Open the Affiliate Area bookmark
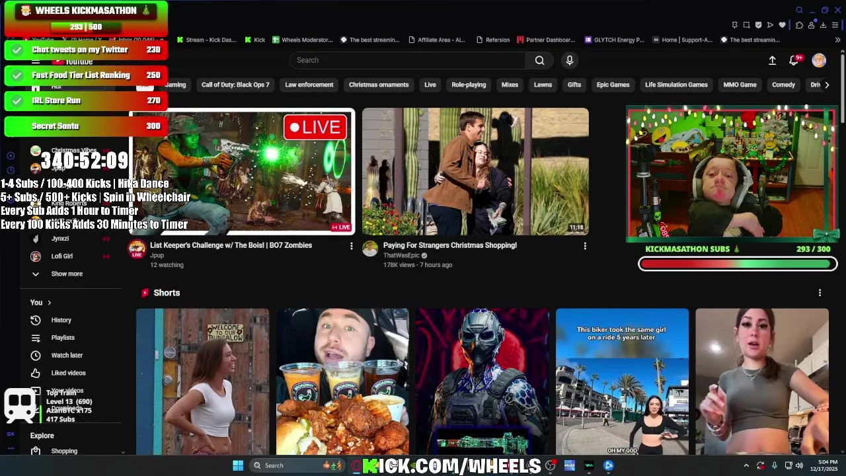The image size is (846, 476). click(x=437, y=40)
